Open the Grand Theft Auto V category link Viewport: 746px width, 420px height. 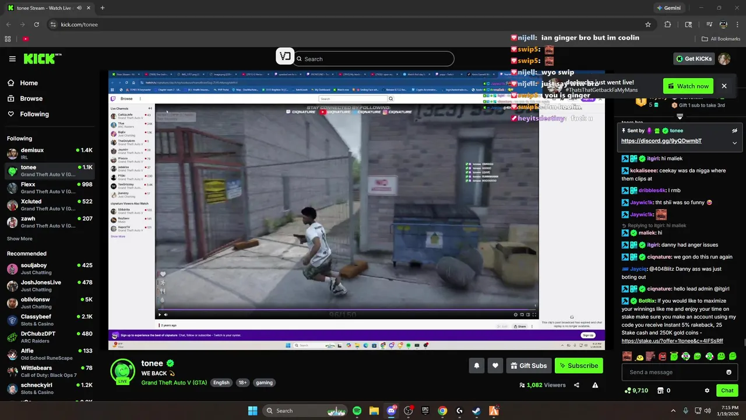pos(174,383)
